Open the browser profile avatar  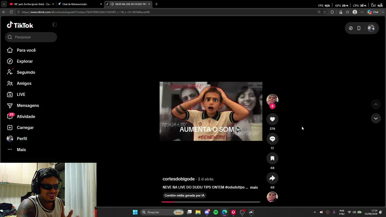tap(355, 12)
